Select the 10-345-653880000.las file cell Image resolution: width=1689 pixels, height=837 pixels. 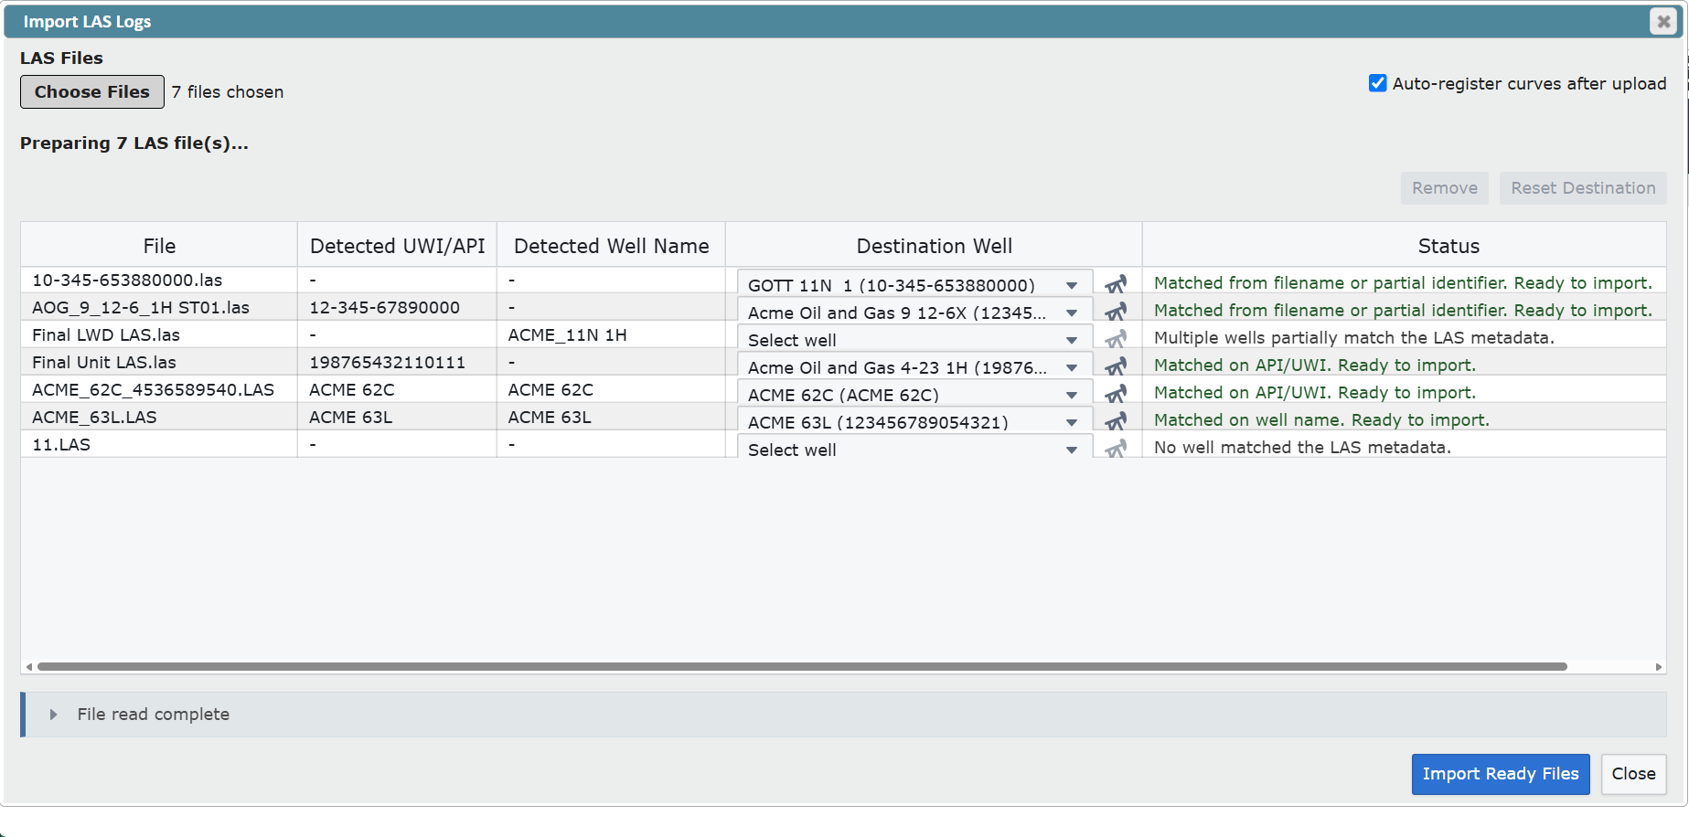[159, 281]
